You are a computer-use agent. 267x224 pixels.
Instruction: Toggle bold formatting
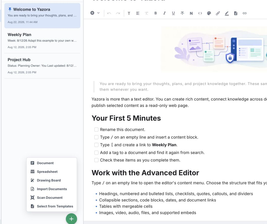click(155, 13)
